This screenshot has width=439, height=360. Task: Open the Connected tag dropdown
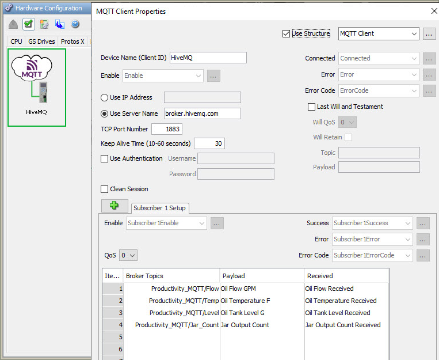[379, 58]
